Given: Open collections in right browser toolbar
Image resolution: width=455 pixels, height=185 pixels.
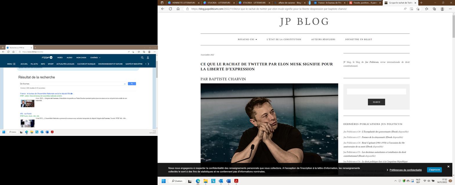Looking at the screenshot, I should pos(434,9).
